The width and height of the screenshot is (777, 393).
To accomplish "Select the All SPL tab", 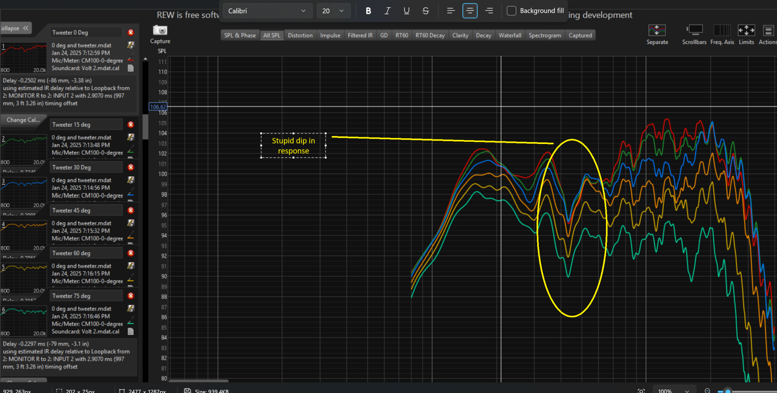I will click(x=272, y=35).
